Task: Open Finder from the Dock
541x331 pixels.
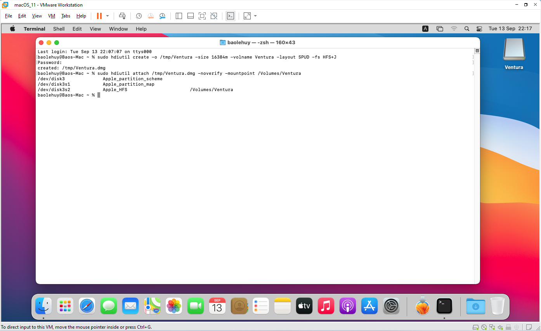Action: point(43,306)
